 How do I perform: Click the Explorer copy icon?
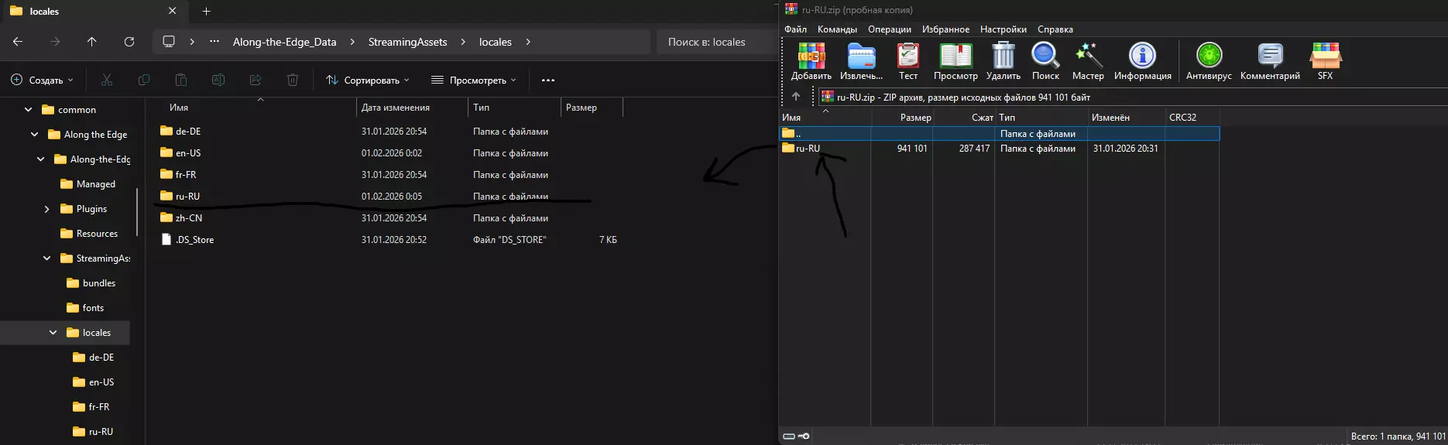tap(144, 80)
